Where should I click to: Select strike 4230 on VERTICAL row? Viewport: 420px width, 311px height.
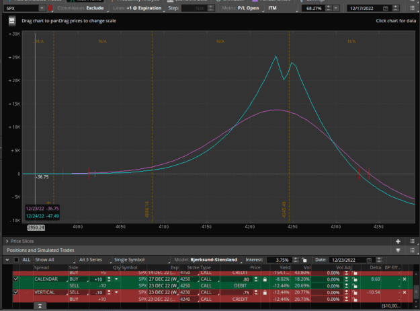click(x=189, y=292)
